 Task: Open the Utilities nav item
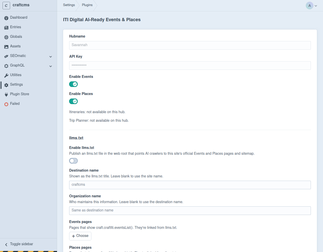(28, 75)
